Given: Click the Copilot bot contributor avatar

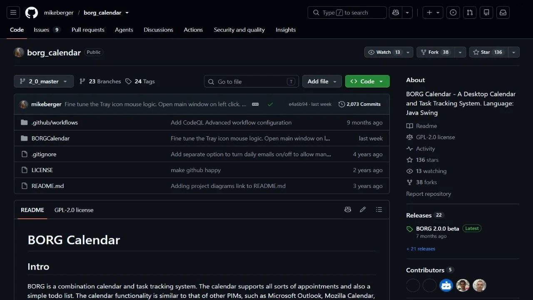Looking at the screenshot, I should click(446, 285).
